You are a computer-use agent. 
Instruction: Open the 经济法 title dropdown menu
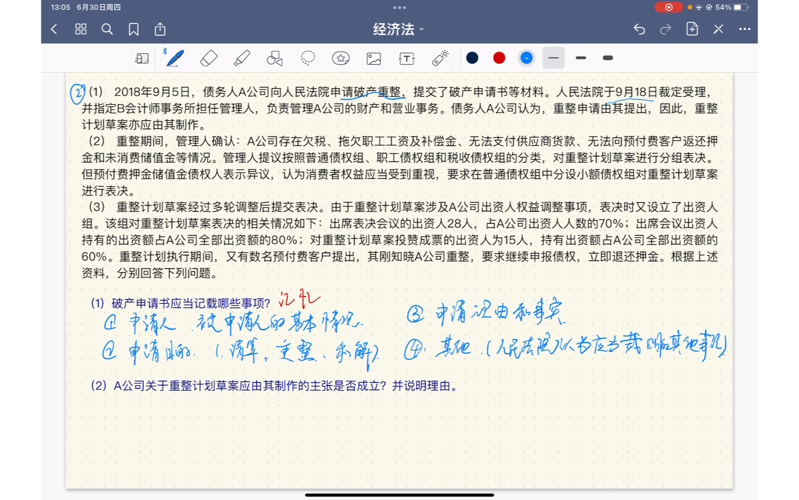(x=398, y=29)
